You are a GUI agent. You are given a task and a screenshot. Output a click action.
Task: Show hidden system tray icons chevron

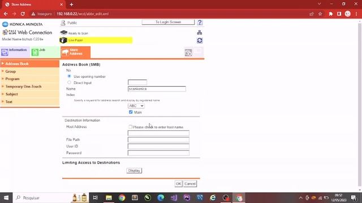pos(300,198)
